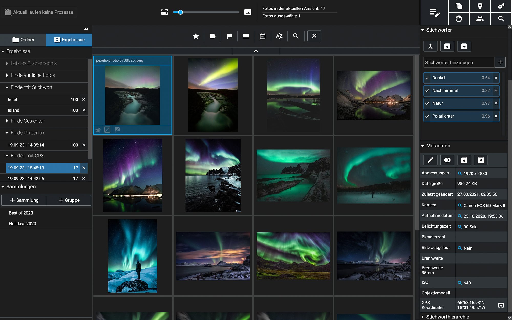Switch to the Ordner tab

[x=23, y=40]
